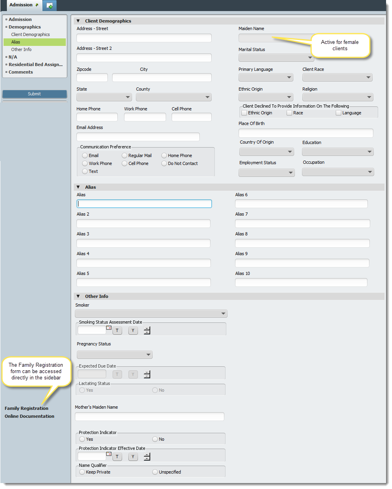Select Regular Mail communication preference

pyautogui.click(x=124, y=155)
